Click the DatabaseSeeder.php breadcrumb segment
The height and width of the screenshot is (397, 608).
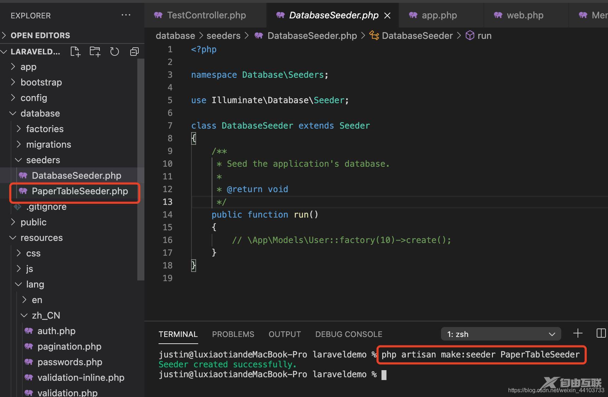click(312, 36)
